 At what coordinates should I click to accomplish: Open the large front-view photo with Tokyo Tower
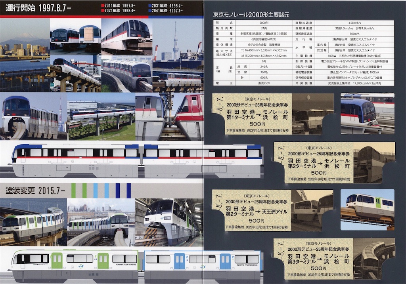[x=33, y=116]
